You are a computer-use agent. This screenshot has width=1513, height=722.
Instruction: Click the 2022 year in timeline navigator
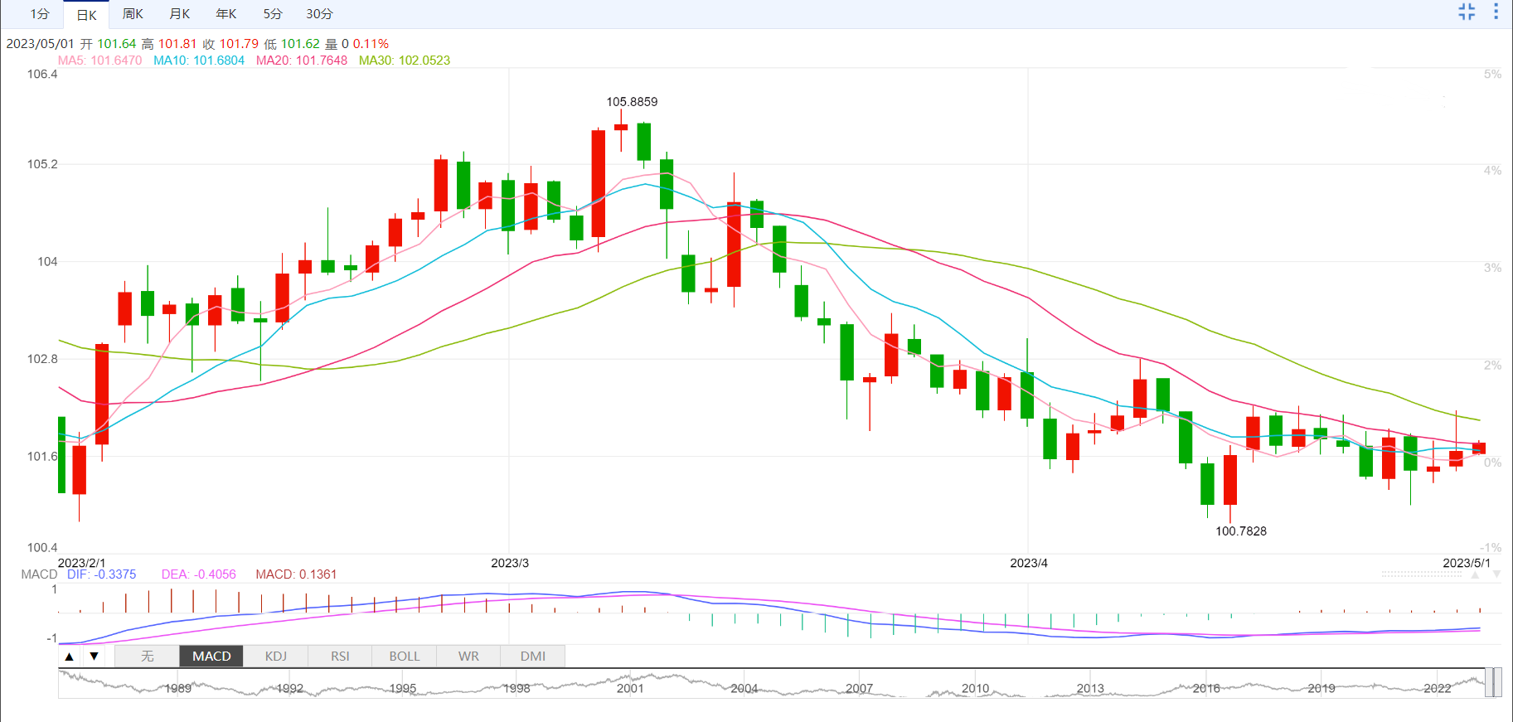click(1438, 688)
